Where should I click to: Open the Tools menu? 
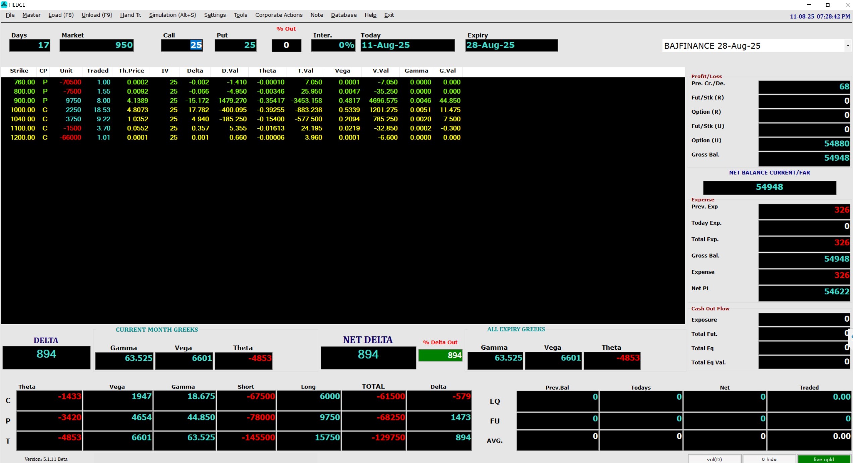point(241,15)
